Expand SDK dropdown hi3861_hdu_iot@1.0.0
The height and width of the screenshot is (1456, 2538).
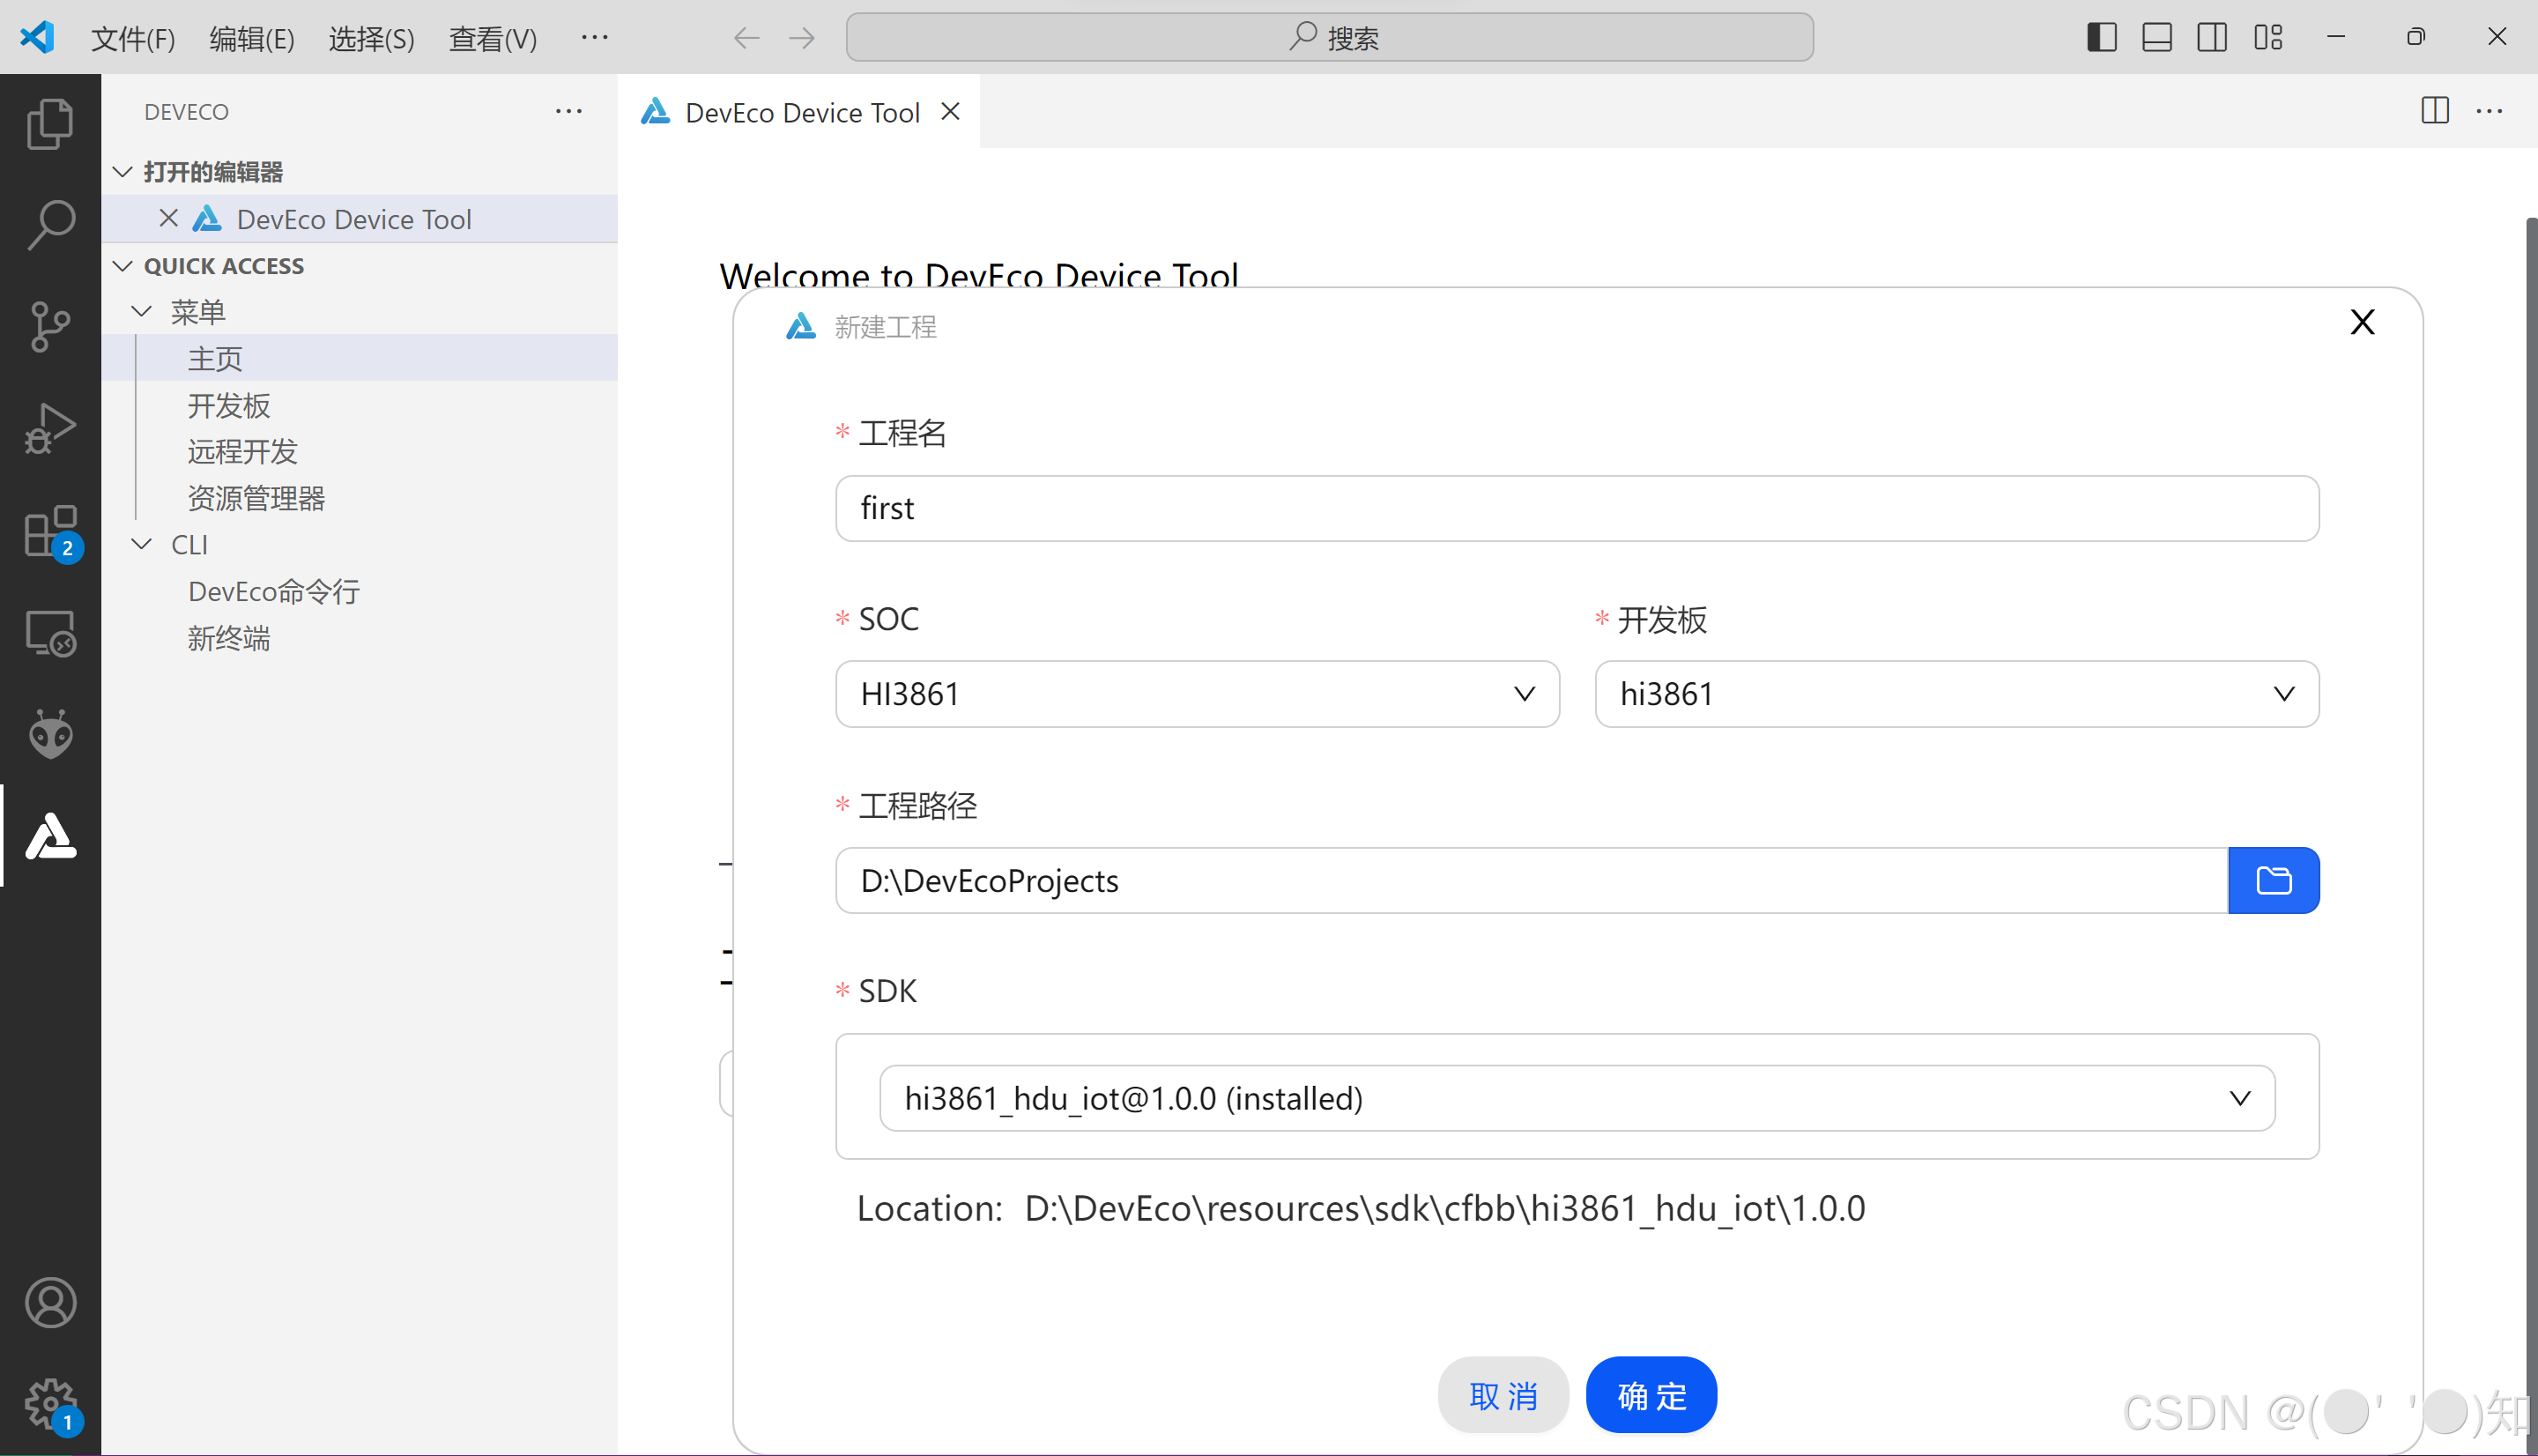click(x=1577, y=1098)
